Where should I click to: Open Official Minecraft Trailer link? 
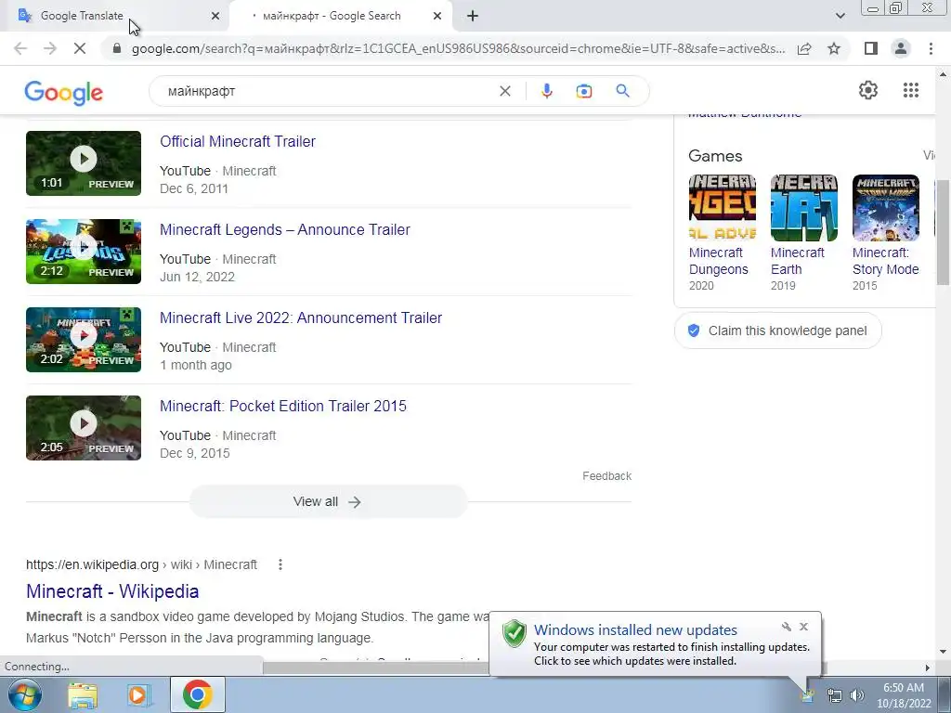tap(238, 141)
